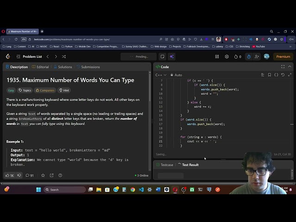Open the YouTube bookmark

[259, 46]
